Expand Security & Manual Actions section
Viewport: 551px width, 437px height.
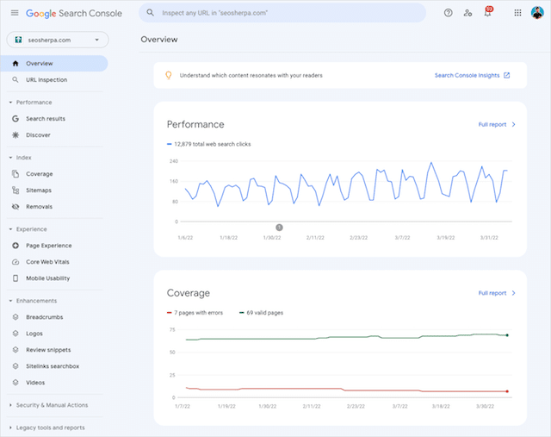[x=10, y=405]
